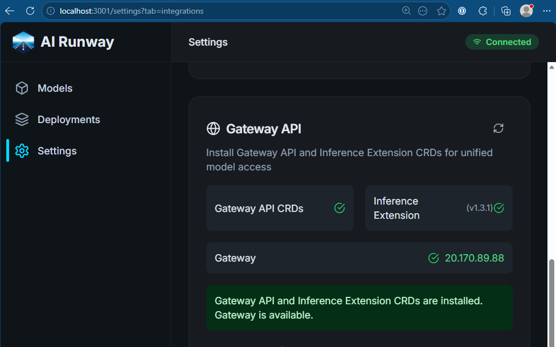Image resolution: width=556 pixels, height=347 pixels.
Task: Click the Connected status badge
Action: coord(502,42)
